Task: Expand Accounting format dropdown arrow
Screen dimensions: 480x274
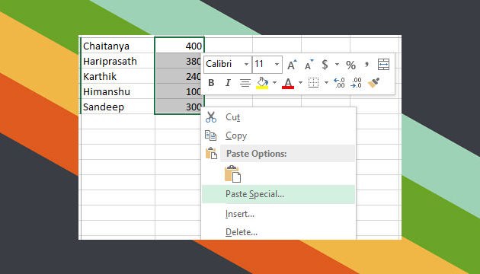Action: pos(337,65)
